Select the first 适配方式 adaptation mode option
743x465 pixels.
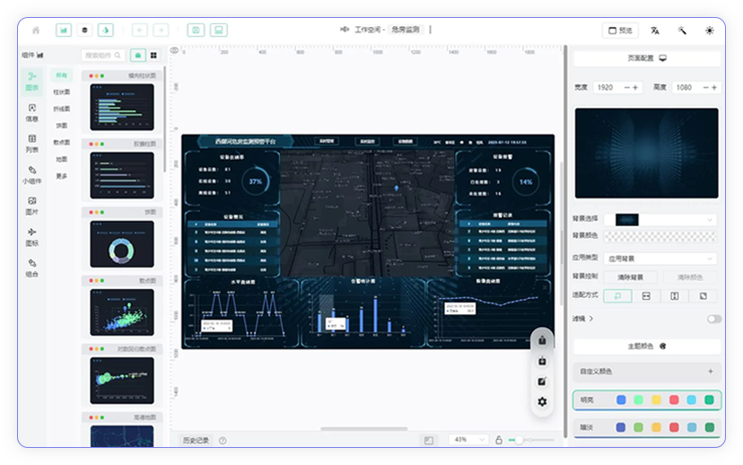(x=618, y=296)
